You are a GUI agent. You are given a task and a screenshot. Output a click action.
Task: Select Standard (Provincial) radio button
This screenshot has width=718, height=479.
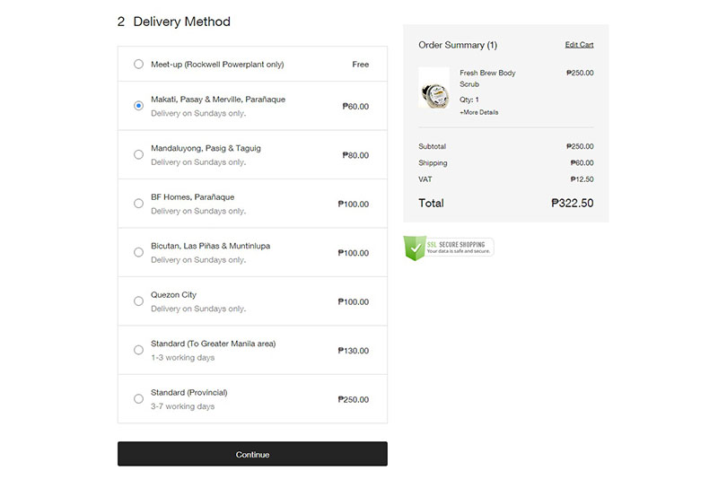click(x=138, y=399)
